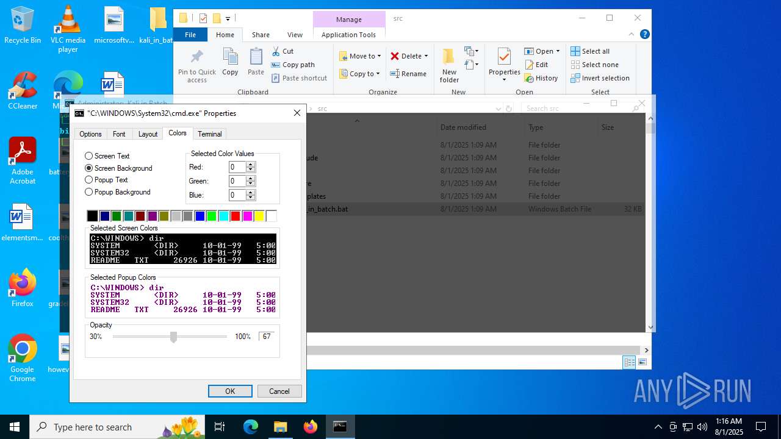Adjust the Green value spinner arrows
The image size is (781, 439).
[251, 181]
